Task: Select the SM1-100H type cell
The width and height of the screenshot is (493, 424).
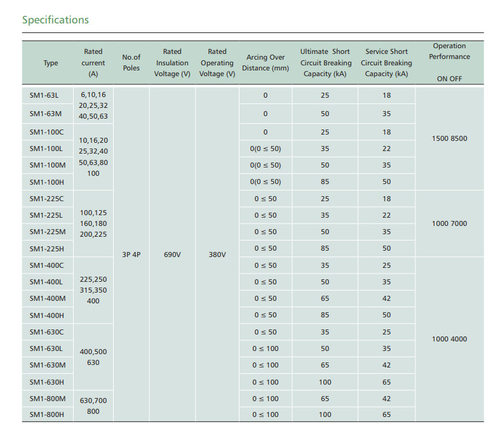Action: coord(47,182)
